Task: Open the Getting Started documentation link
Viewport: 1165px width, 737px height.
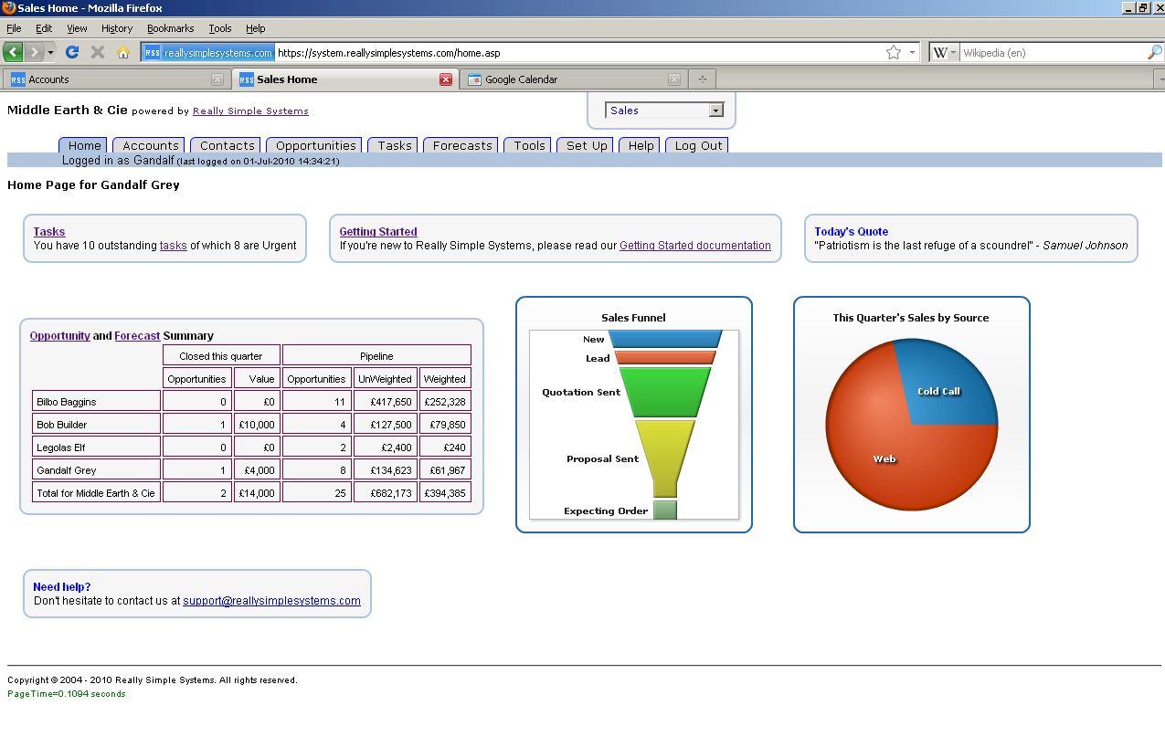Action: [x=695, y=246]
